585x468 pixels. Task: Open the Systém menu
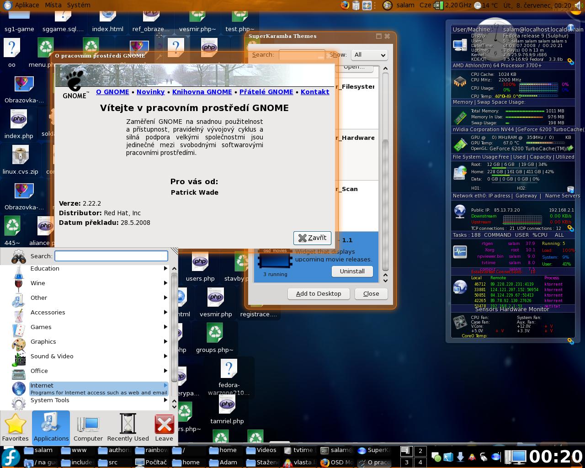pos(79,5)
